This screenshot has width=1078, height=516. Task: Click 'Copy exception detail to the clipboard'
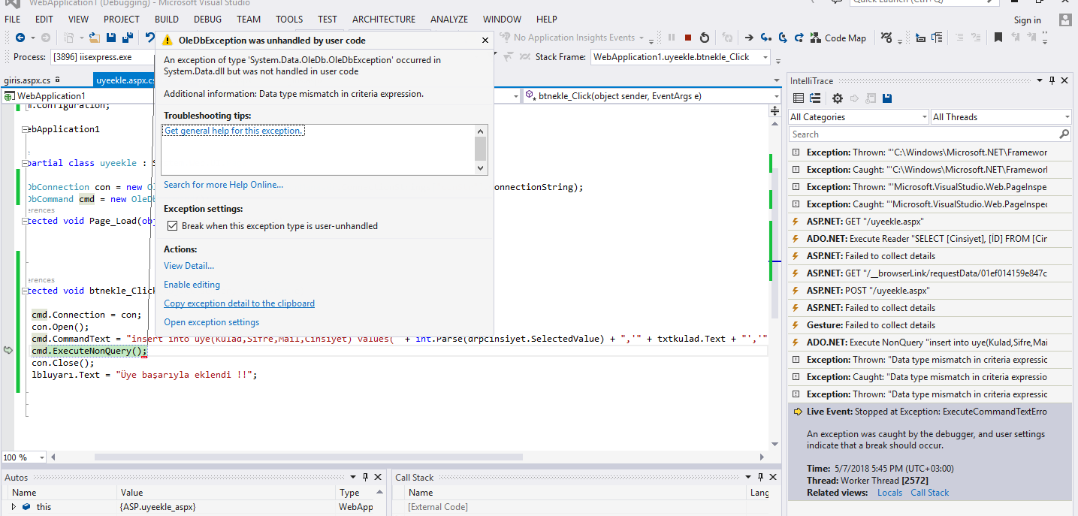click(x=240, y=303)
